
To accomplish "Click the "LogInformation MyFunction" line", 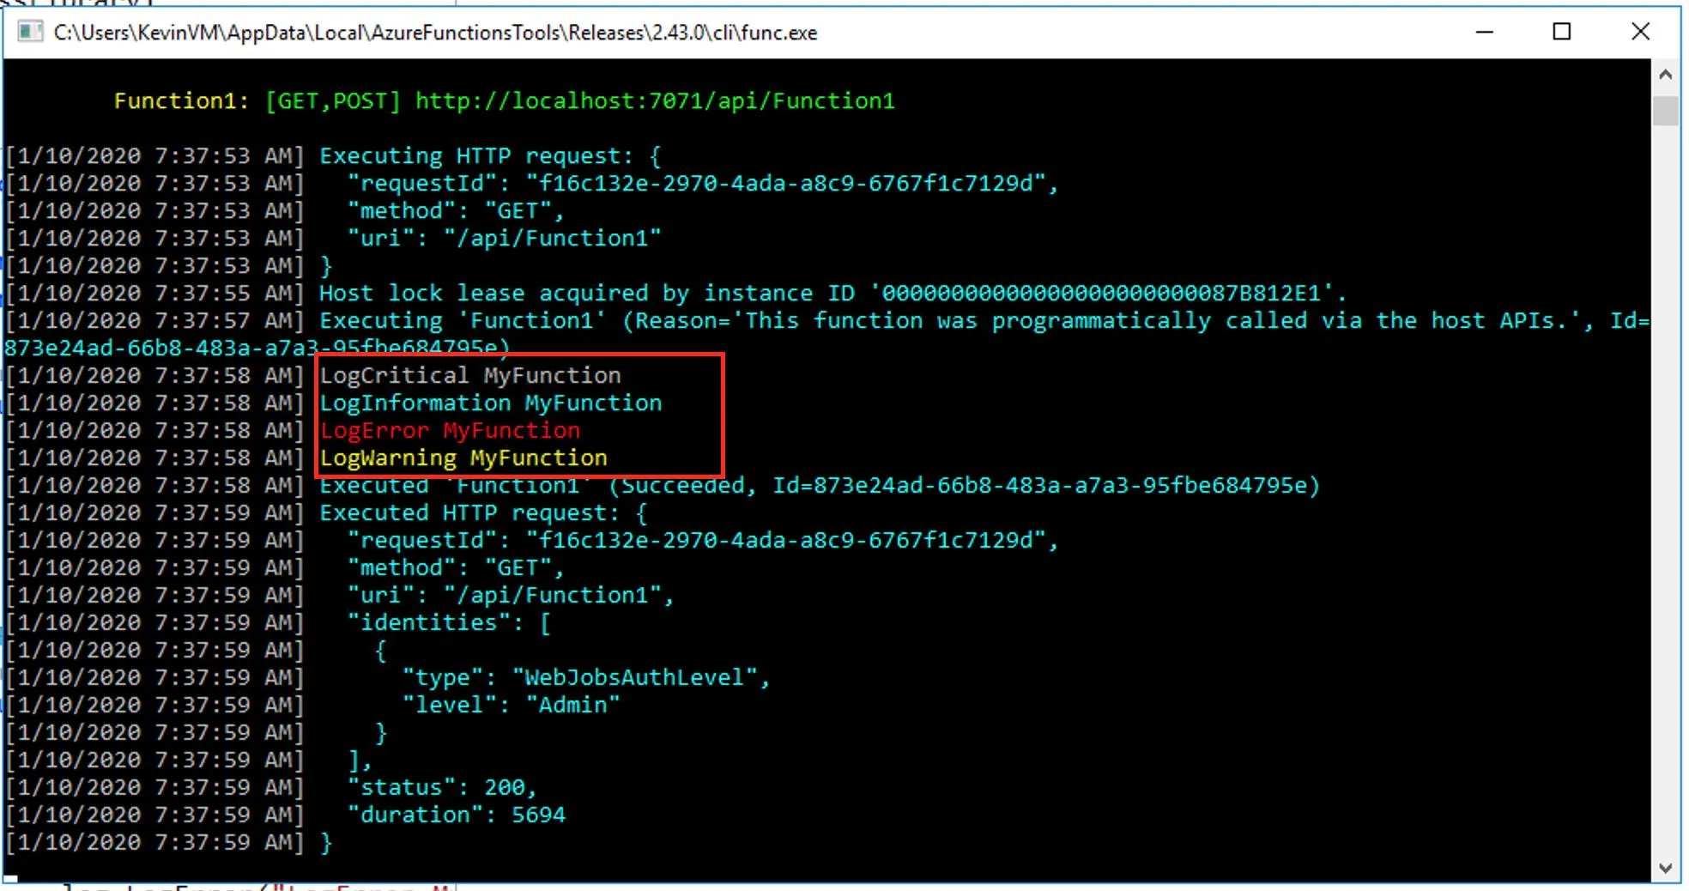I will pos(491,403).
